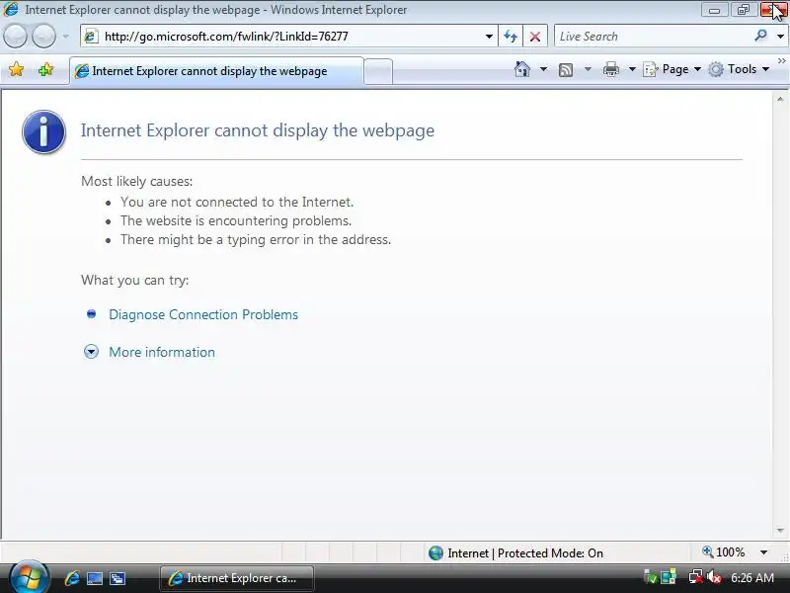Click the 100% zoom level button
This screenshot has width=790, height=593.
(724, 552)
